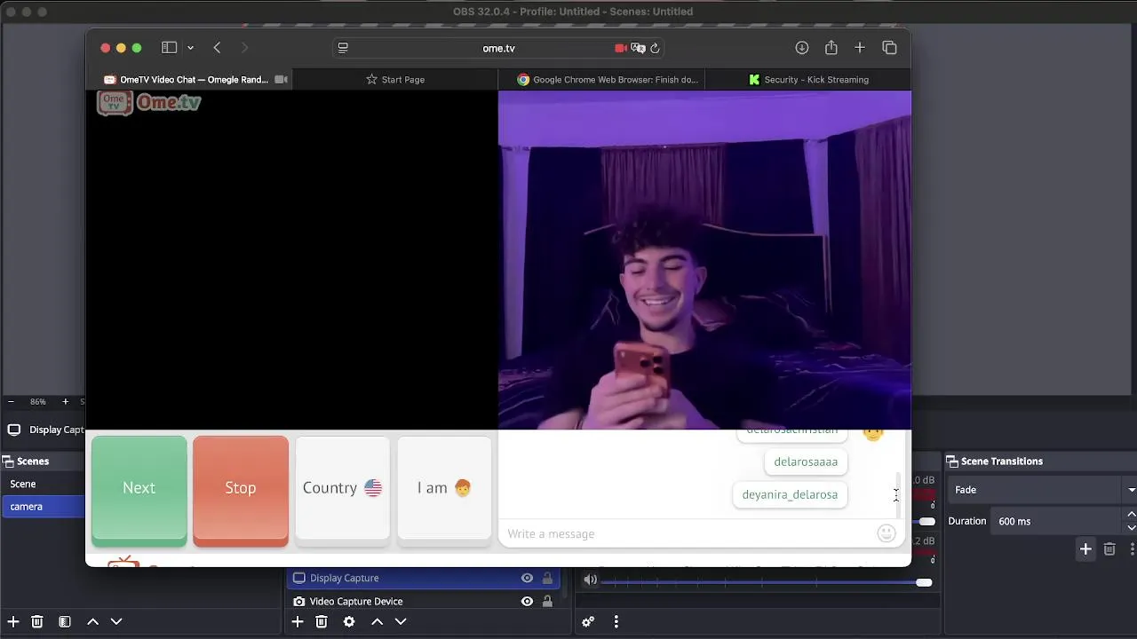Zoom out OBS preview with minus
Viewport: 1137px width, 639px height.
click(11, 402)
